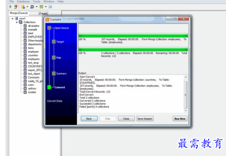Switch to Mongo (Source) tab
Screen dimensions: 226x156
click(x=19, y=13)
